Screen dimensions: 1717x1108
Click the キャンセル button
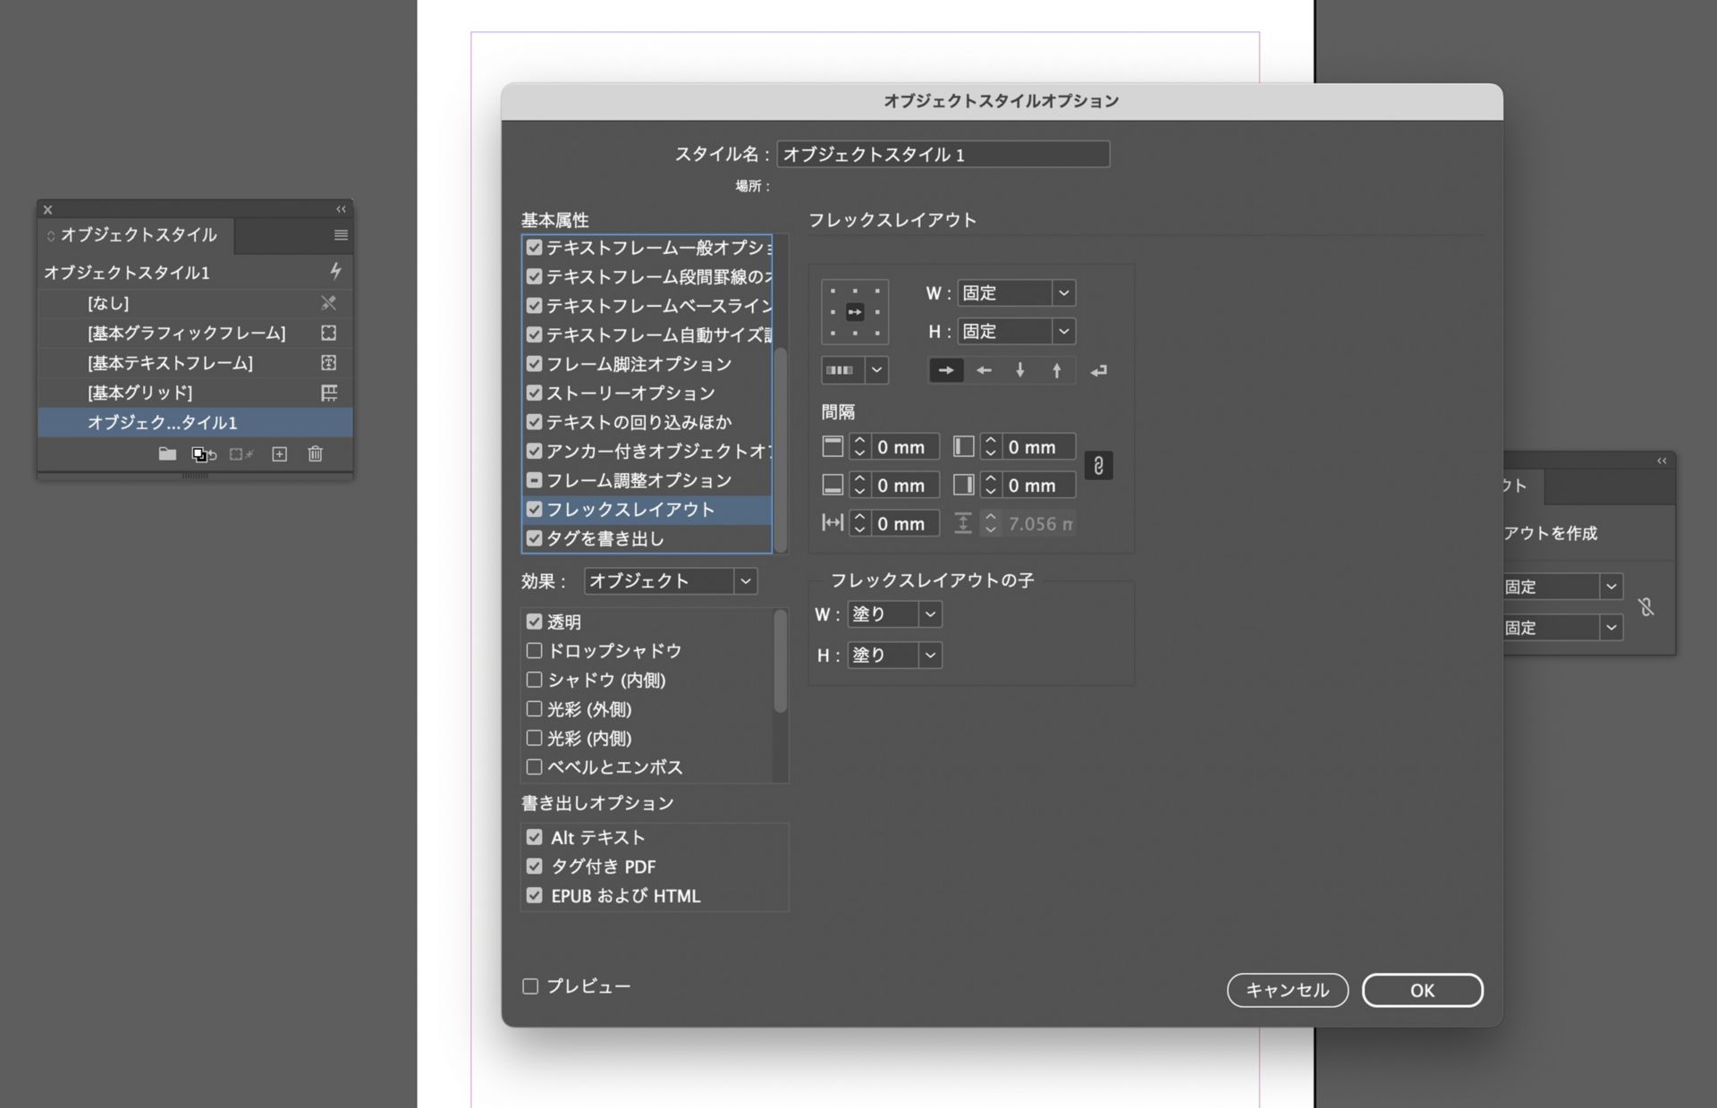click(1287, 990)
